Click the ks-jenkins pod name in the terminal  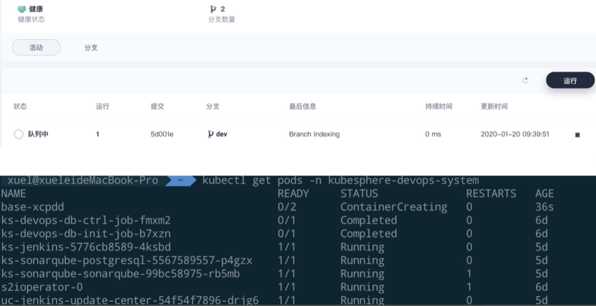pos(86,247)
